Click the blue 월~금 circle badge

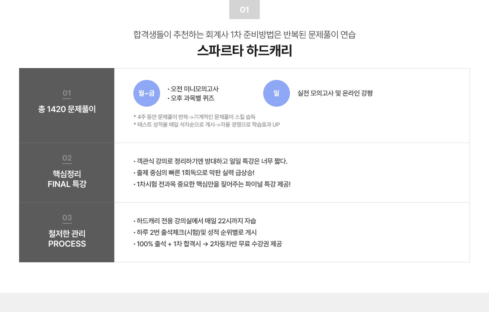(147, 93)
